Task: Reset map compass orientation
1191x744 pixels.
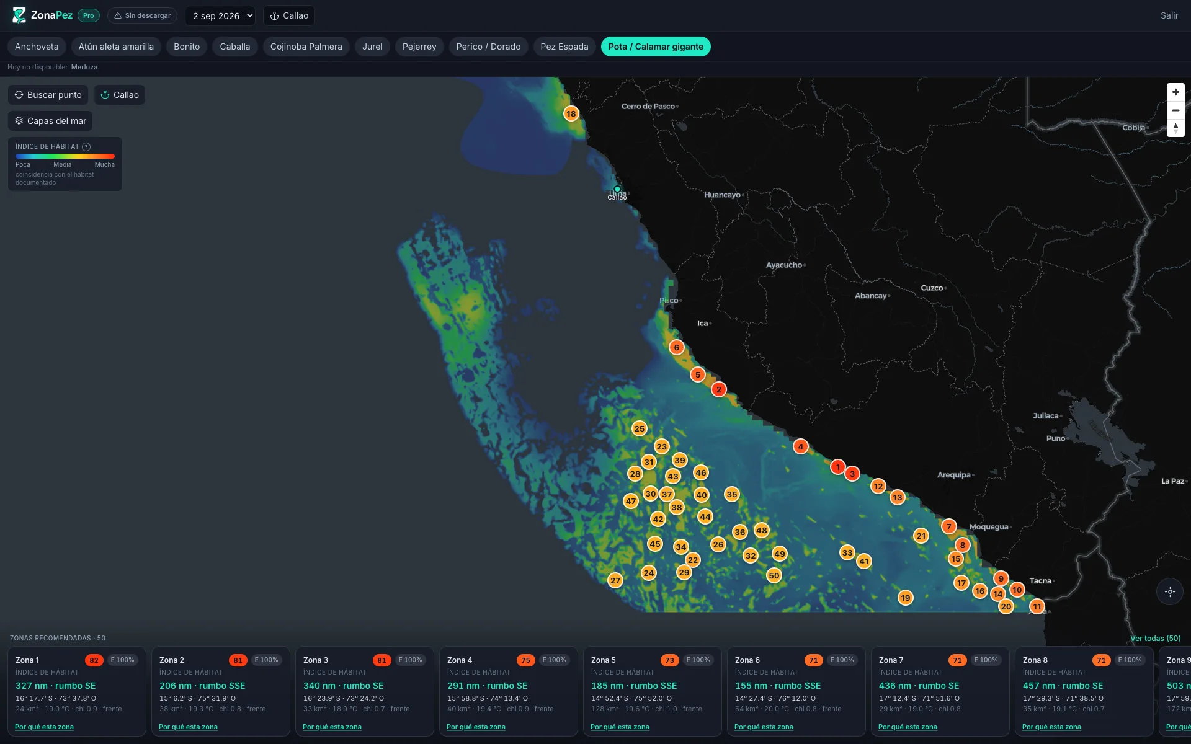Action: [1175, 128]
